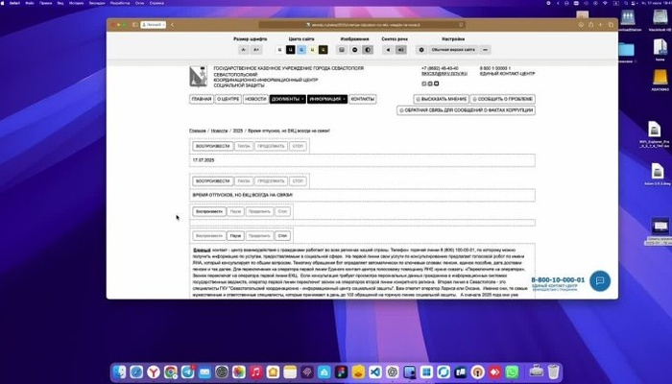Select dark brown site color scheme swatch
Image resolution: width=672 pixels, height=384 pixels.
click(324, 50)
